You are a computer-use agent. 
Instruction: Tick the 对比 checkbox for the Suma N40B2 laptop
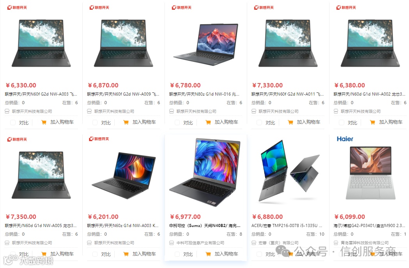[x=177, y=254]
